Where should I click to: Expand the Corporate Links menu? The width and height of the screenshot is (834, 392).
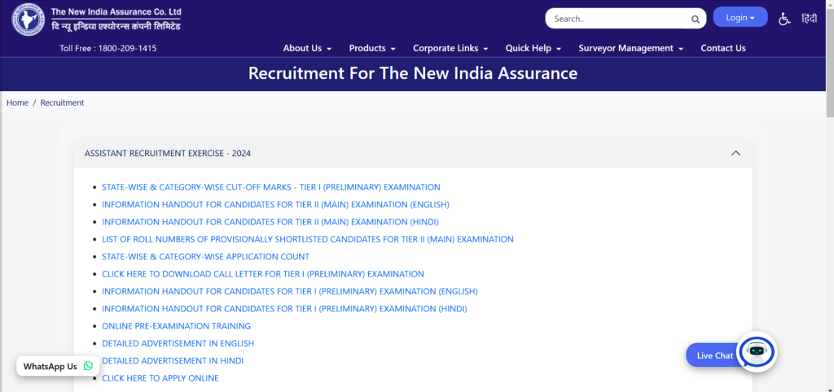click(450, 48)
